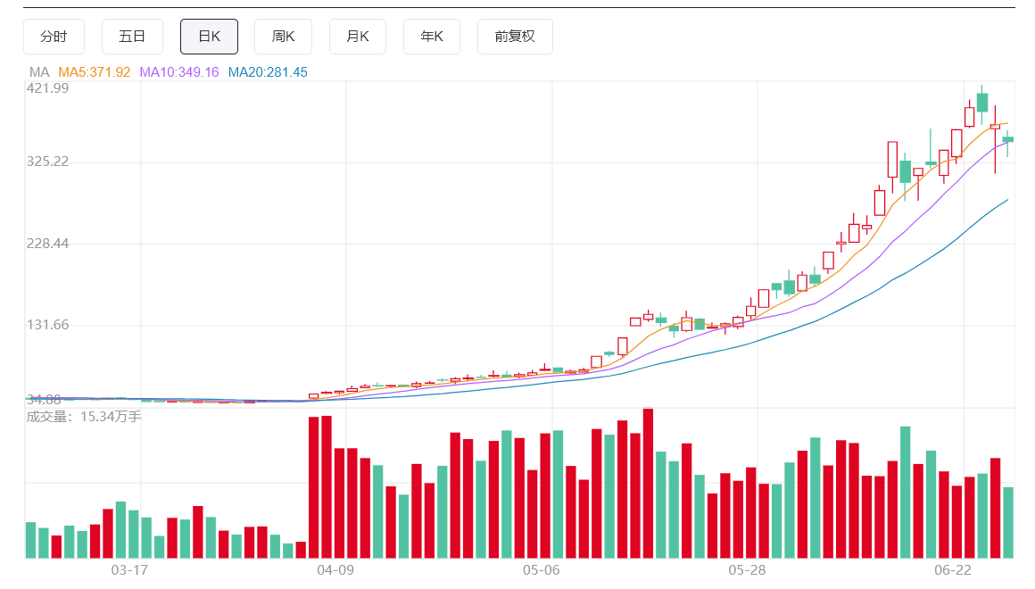This screenshot has width=1035, height=589.
Task: Open the 日K chart view
Action: pos(210,37)
